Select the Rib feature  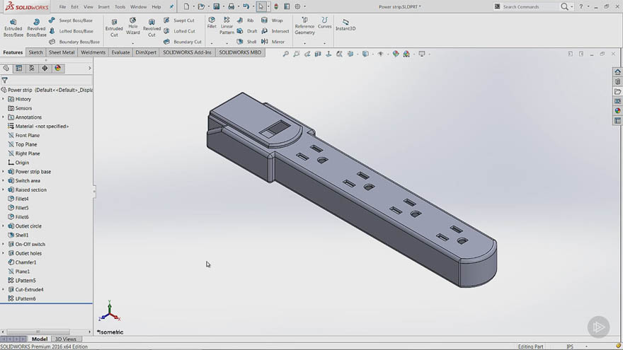pyautogui.click(x=246, y=21)
